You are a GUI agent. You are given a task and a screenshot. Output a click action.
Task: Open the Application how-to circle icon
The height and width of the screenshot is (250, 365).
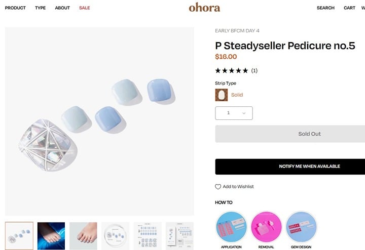(x=231, y=227)
